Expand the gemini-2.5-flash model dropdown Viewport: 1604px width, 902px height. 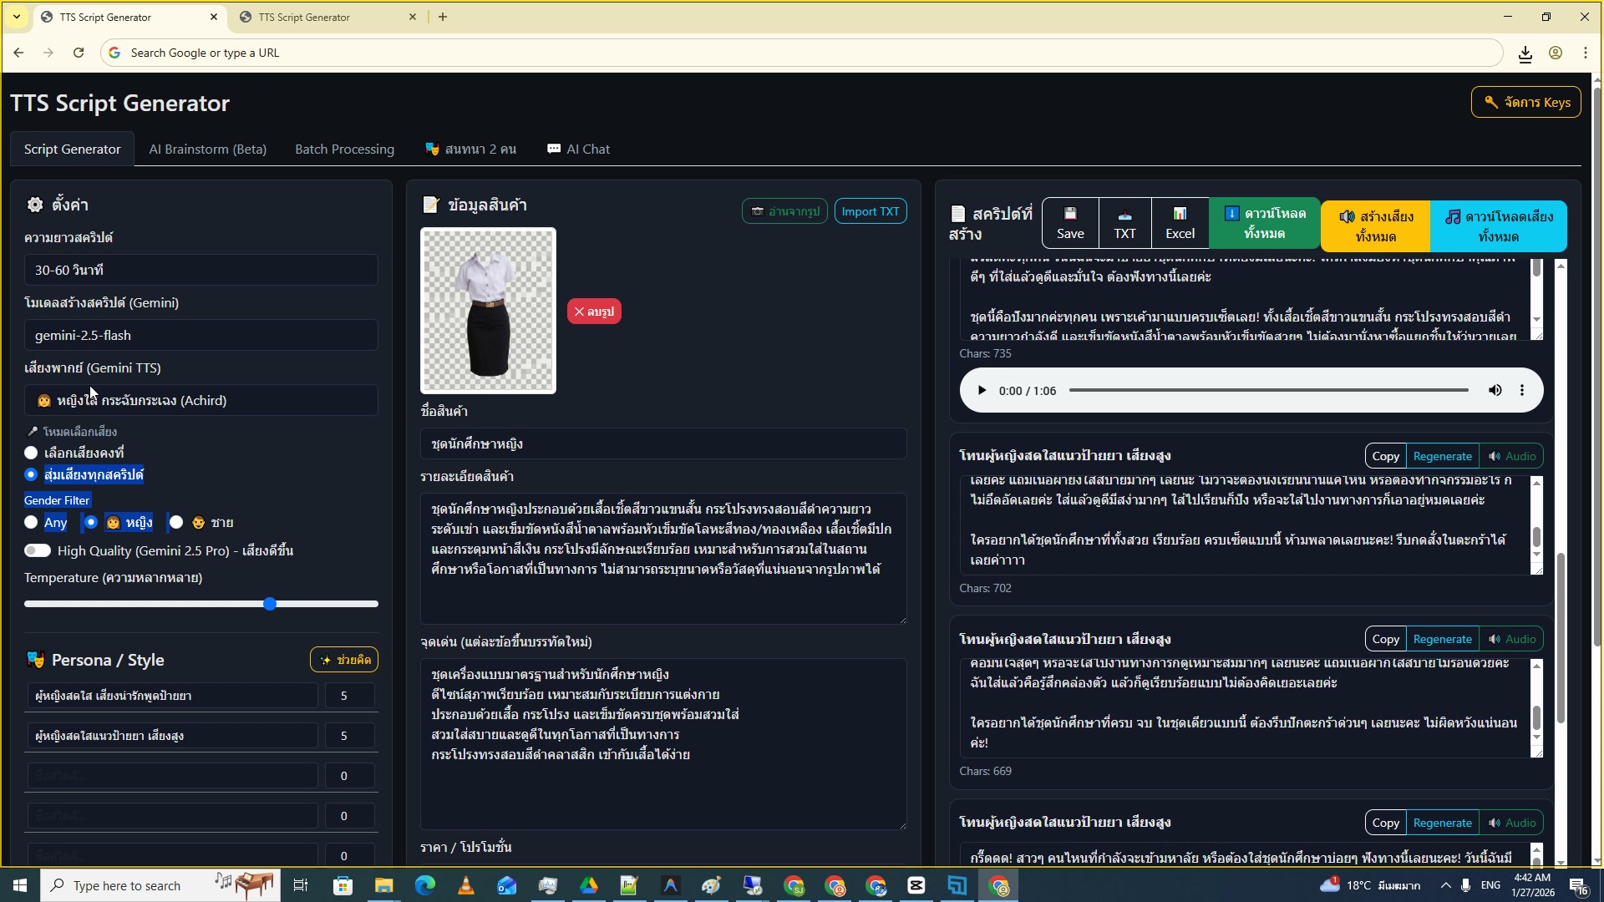[x=200, y=336]
